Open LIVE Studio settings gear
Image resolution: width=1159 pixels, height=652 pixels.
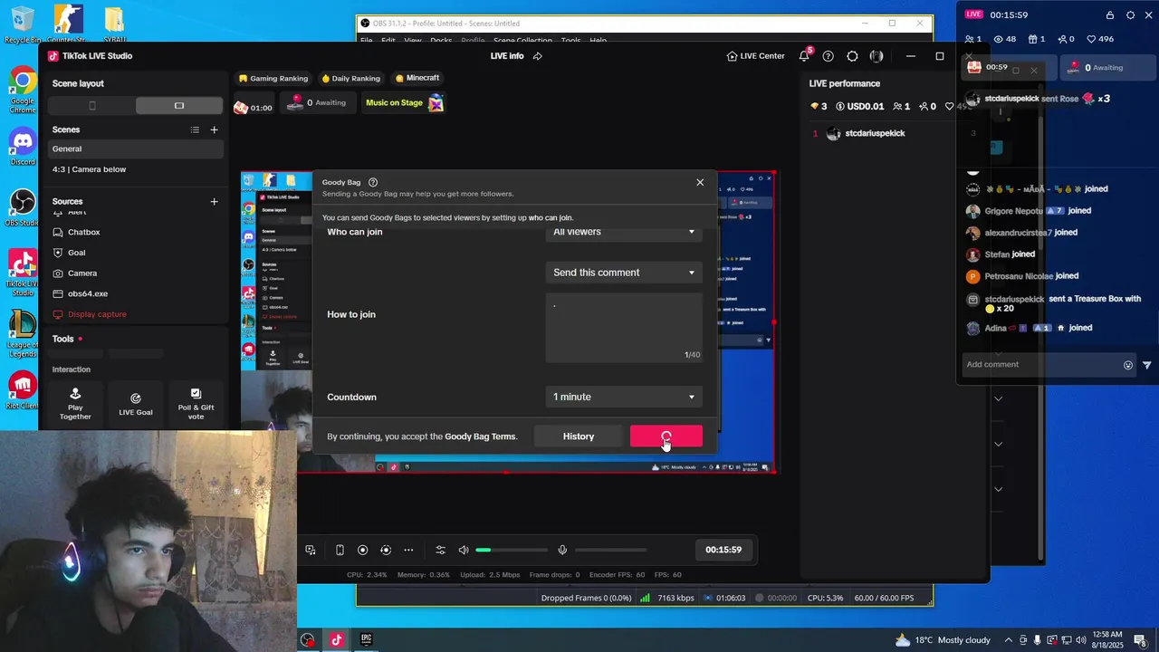852,56
